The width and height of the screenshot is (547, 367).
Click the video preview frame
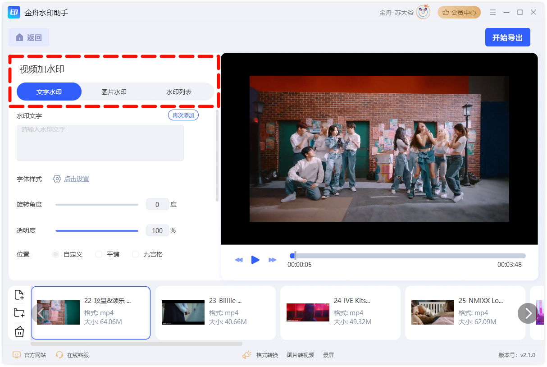379,149
